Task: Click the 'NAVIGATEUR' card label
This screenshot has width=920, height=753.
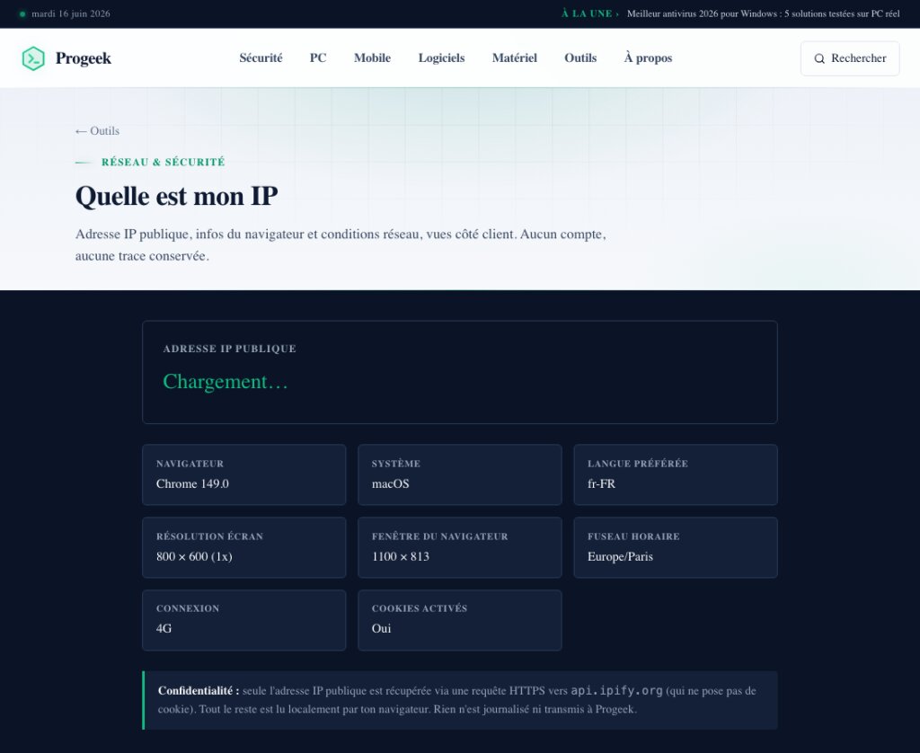Action: (x=190, y=464)
